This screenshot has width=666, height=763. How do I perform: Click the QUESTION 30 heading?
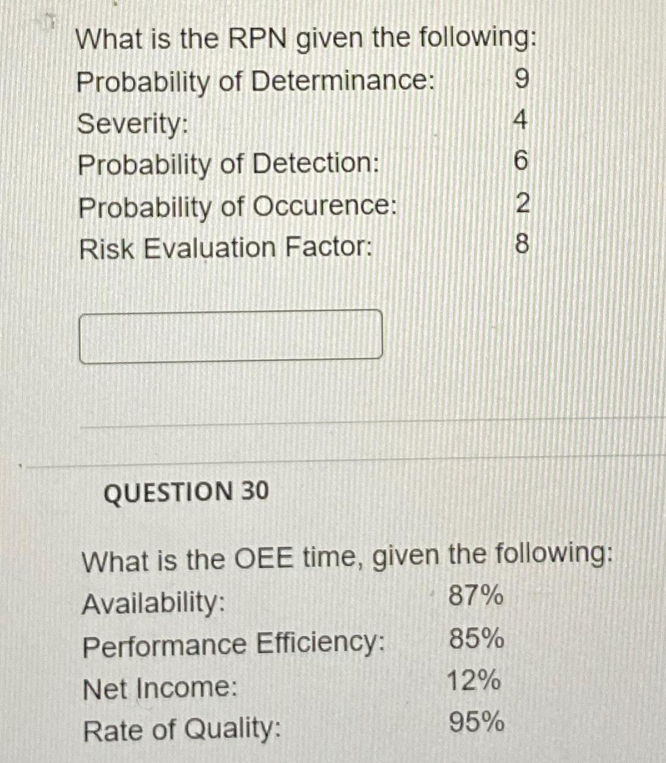point(185,493)
